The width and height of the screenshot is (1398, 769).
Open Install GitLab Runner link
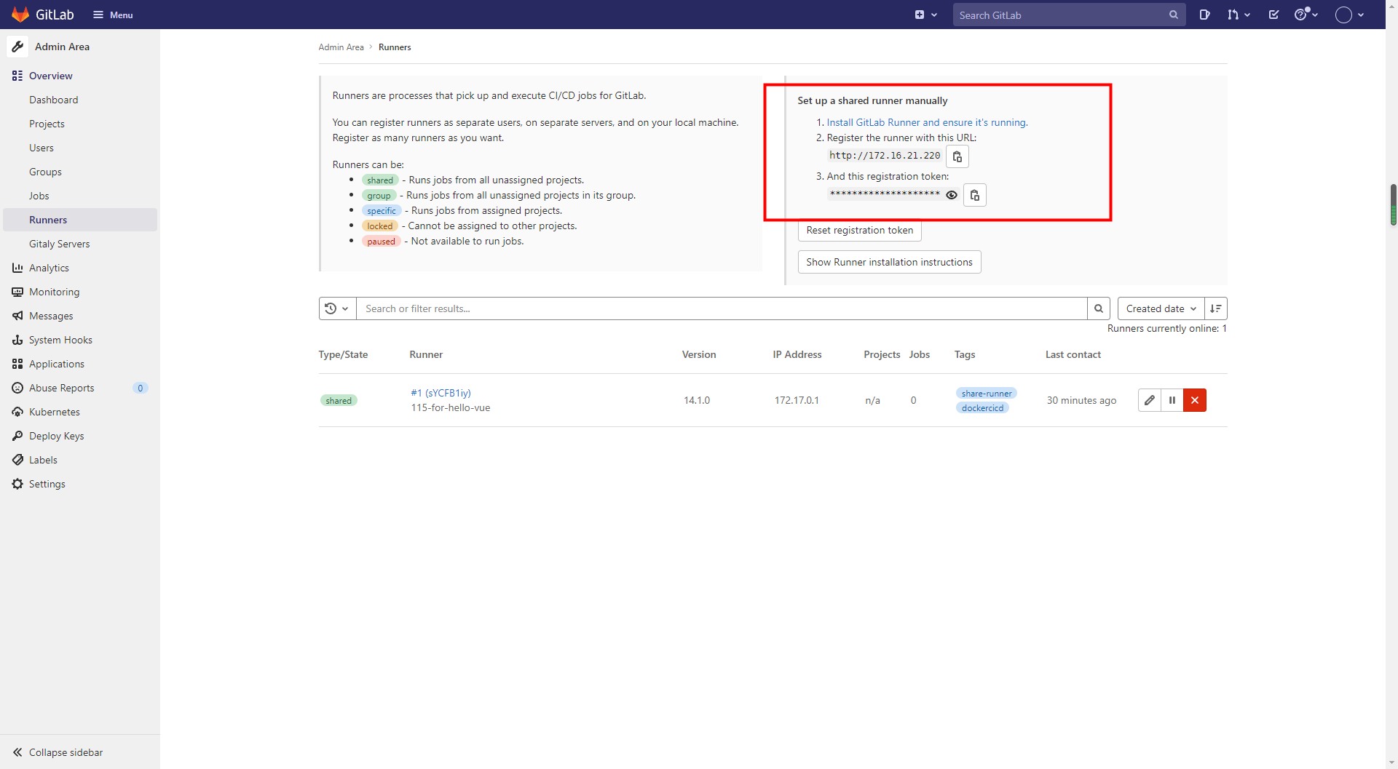(927, 122)
